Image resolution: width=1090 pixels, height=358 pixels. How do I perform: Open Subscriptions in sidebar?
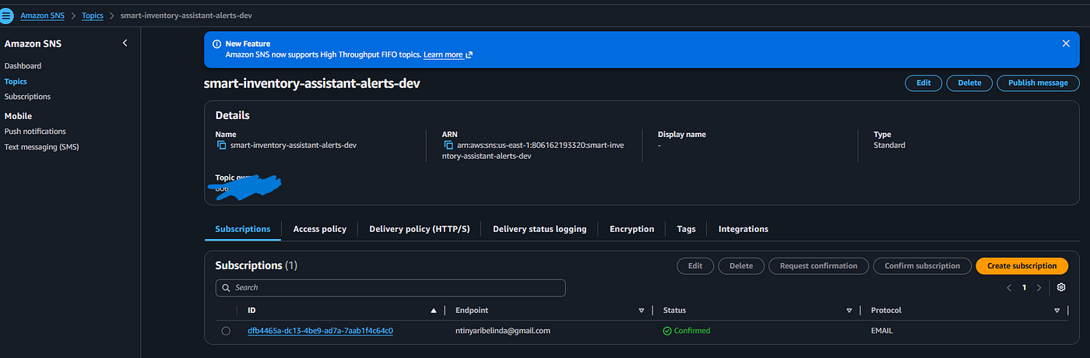click(x=27, y=97)
